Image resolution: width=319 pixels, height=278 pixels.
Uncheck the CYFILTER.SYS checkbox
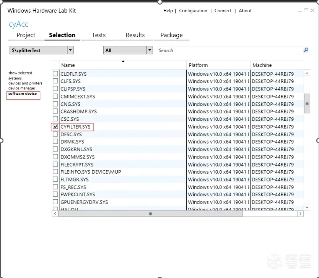[55, 126]
